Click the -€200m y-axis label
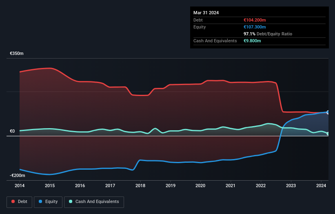This screenshot has height=214, width=335. point(18,175)
